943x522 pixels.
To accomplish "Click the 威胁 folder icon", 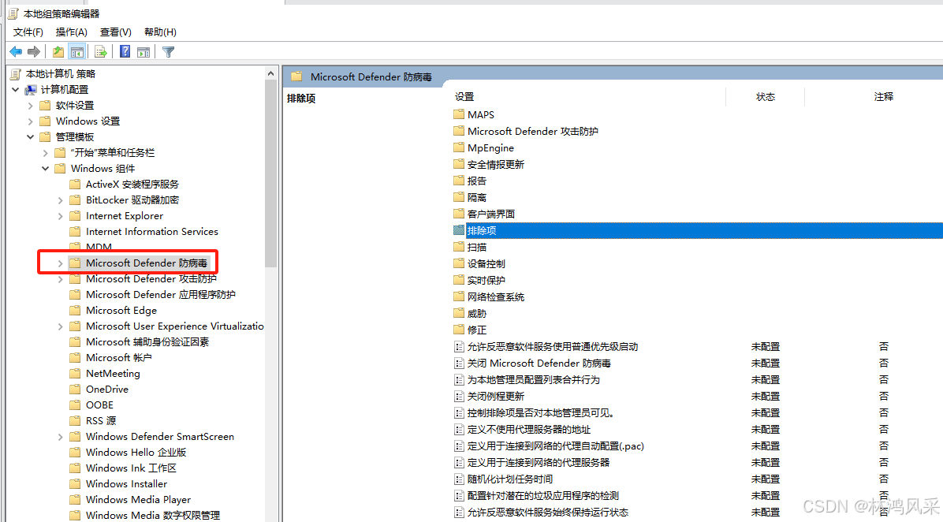I will [459, 313].
